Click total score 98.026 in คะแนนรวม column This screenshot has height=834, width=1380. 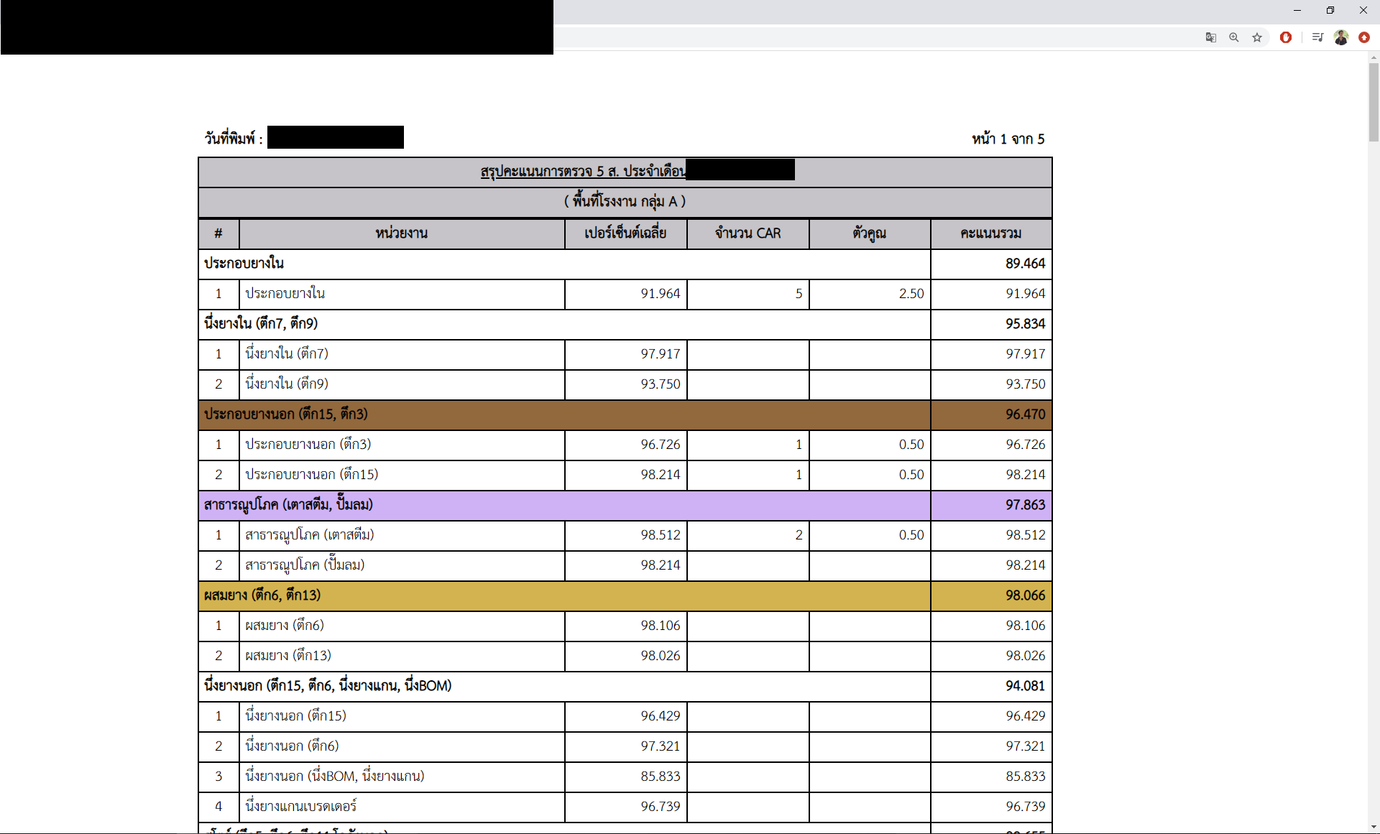pos(1025,656)
